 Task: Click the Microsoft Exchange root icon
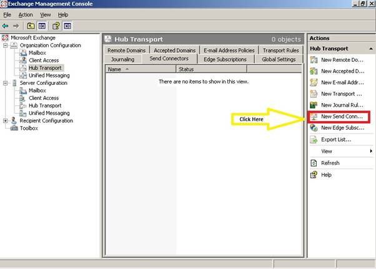pyautogui.click(x=5, y=37)
